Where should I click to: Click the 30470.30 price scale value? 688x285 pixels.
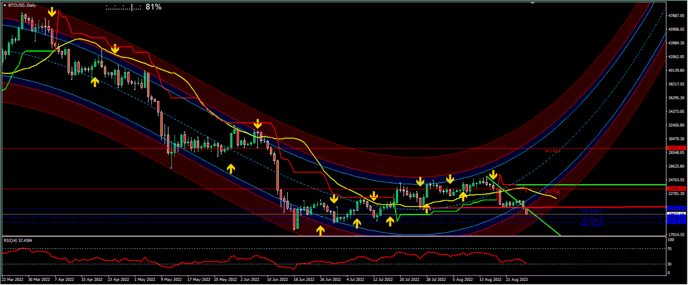click(x=677, y=139)
